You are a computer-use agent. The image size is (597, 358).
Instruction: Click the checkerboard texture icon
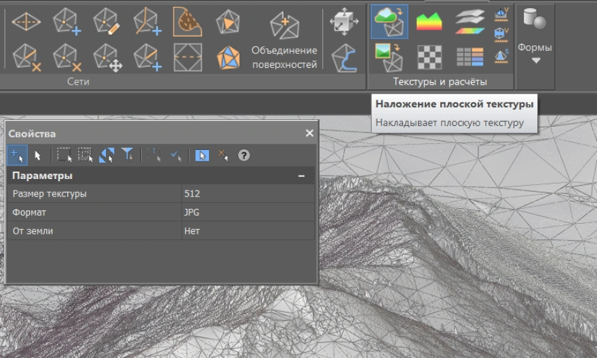pos(429,57)
